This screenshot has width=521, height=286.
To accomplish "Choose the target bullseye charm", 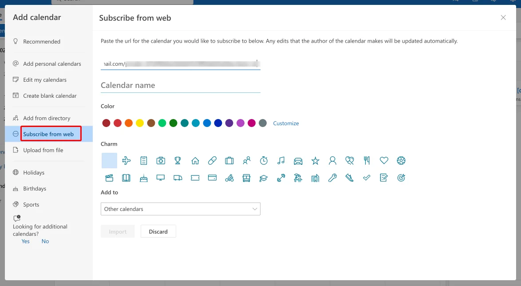I will [x=401, y=178].
